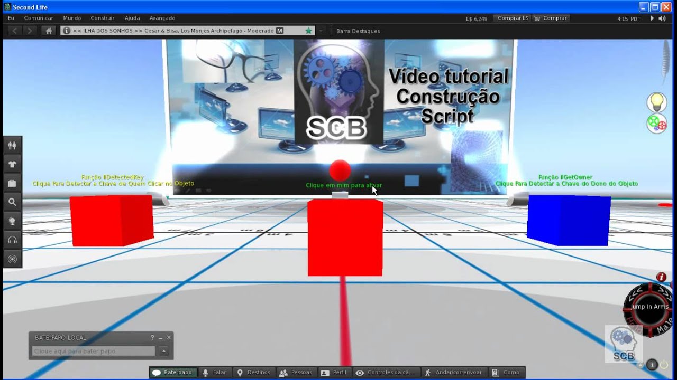Image resolution: width=677 pixels, height=380 pixels.
Task: Open place info icon in location bar
Action: pyautogui.click(x=67, y=31)
